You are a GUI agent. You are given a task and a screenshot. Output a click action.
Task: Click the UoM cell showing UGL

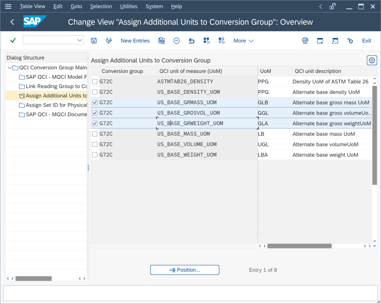point(275,144)
